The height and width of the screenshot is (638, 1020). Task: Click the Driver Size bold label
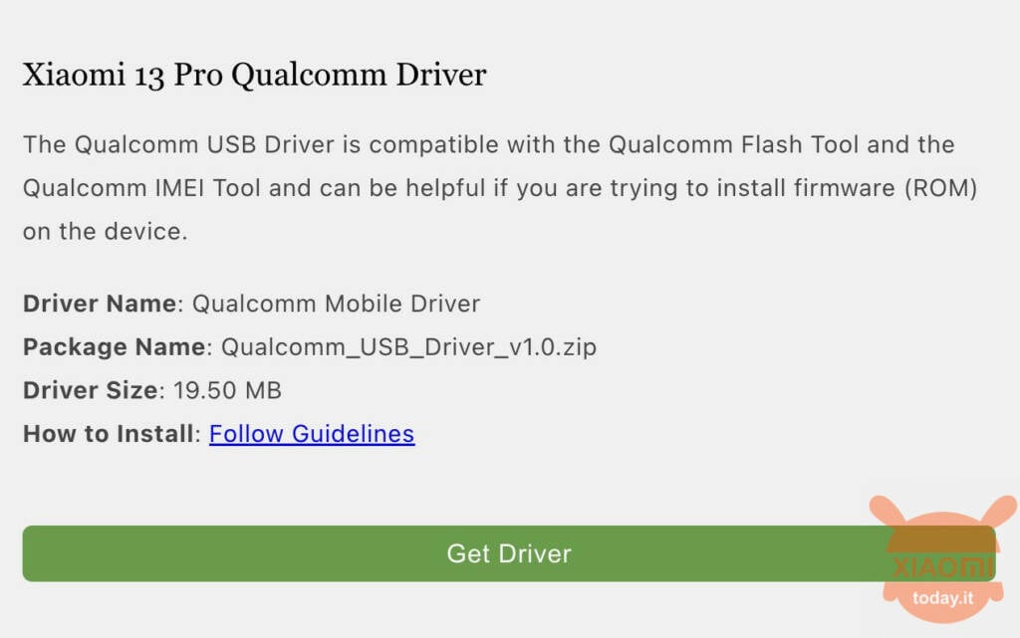tap(90, 390)
